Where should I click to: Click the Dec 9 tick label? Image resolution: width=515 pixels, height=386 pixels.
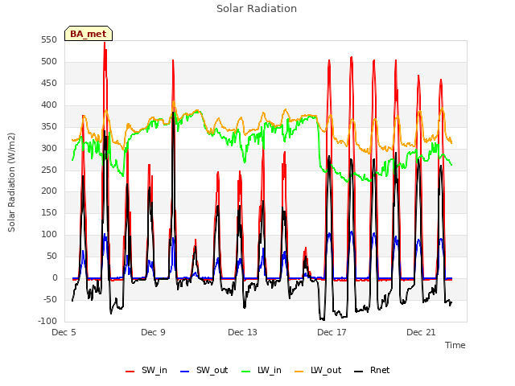[154, 332]
